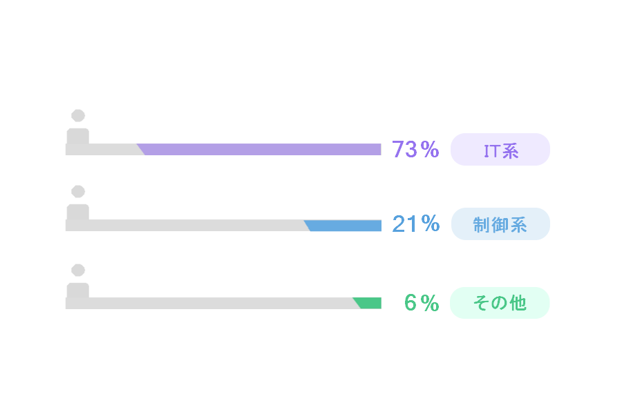622x414 pixels.
Task: Click the slanted left edge of green bar
Action: [357, 303]
